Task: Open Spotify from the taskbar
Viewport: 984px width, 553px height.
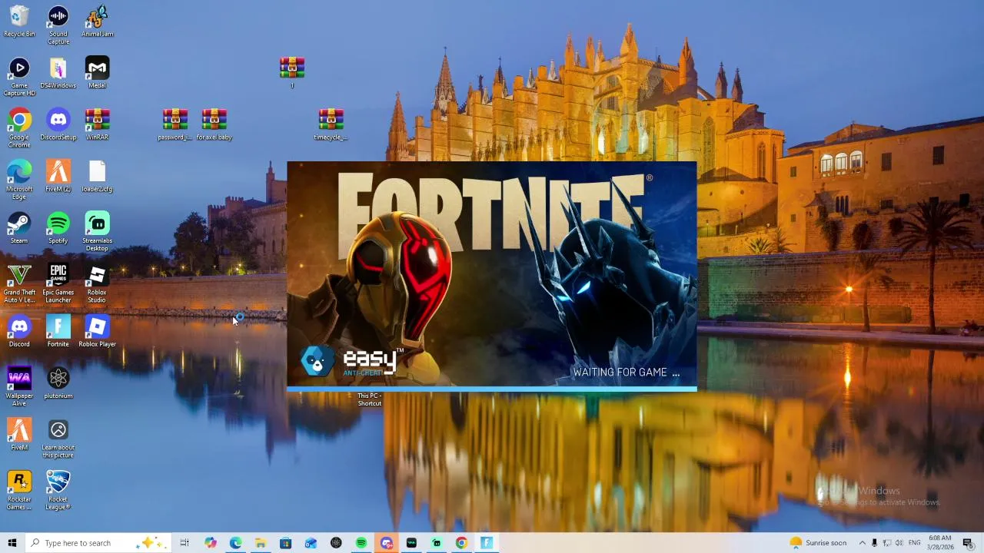Action: point(361,543)
